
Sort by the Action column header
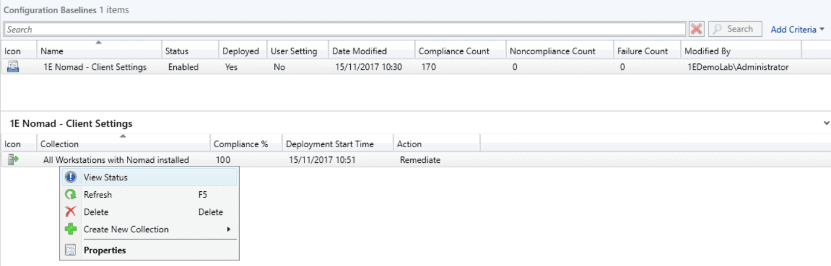click(x=437, y=144)
